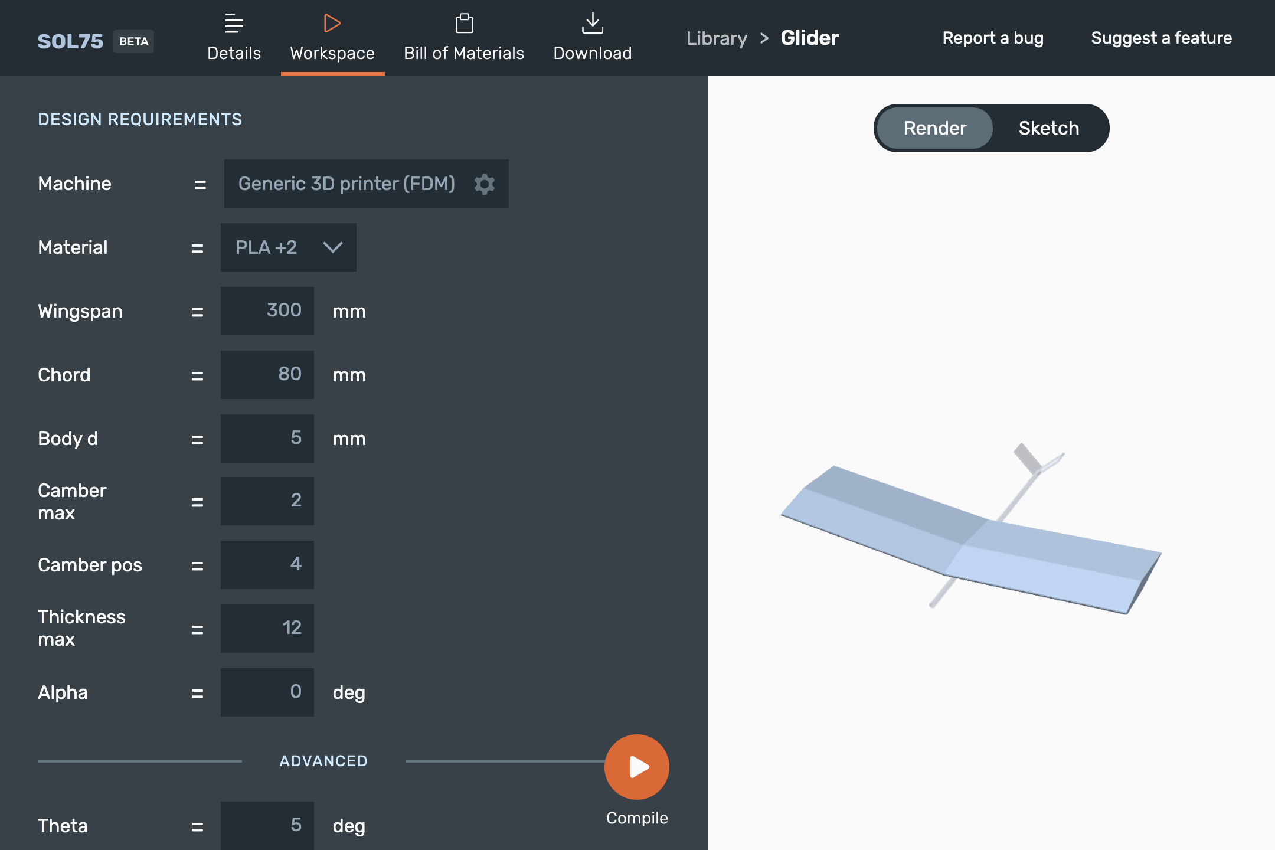The height and width of the screenshot is (850, 1275).
Task: Switch to Sketch view
Action: [1049, 128]
